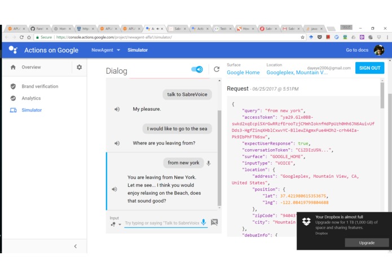Reload the page in browser toolbar
The width and height of the screenshot is (392, 278).
(x=21, y=37)
